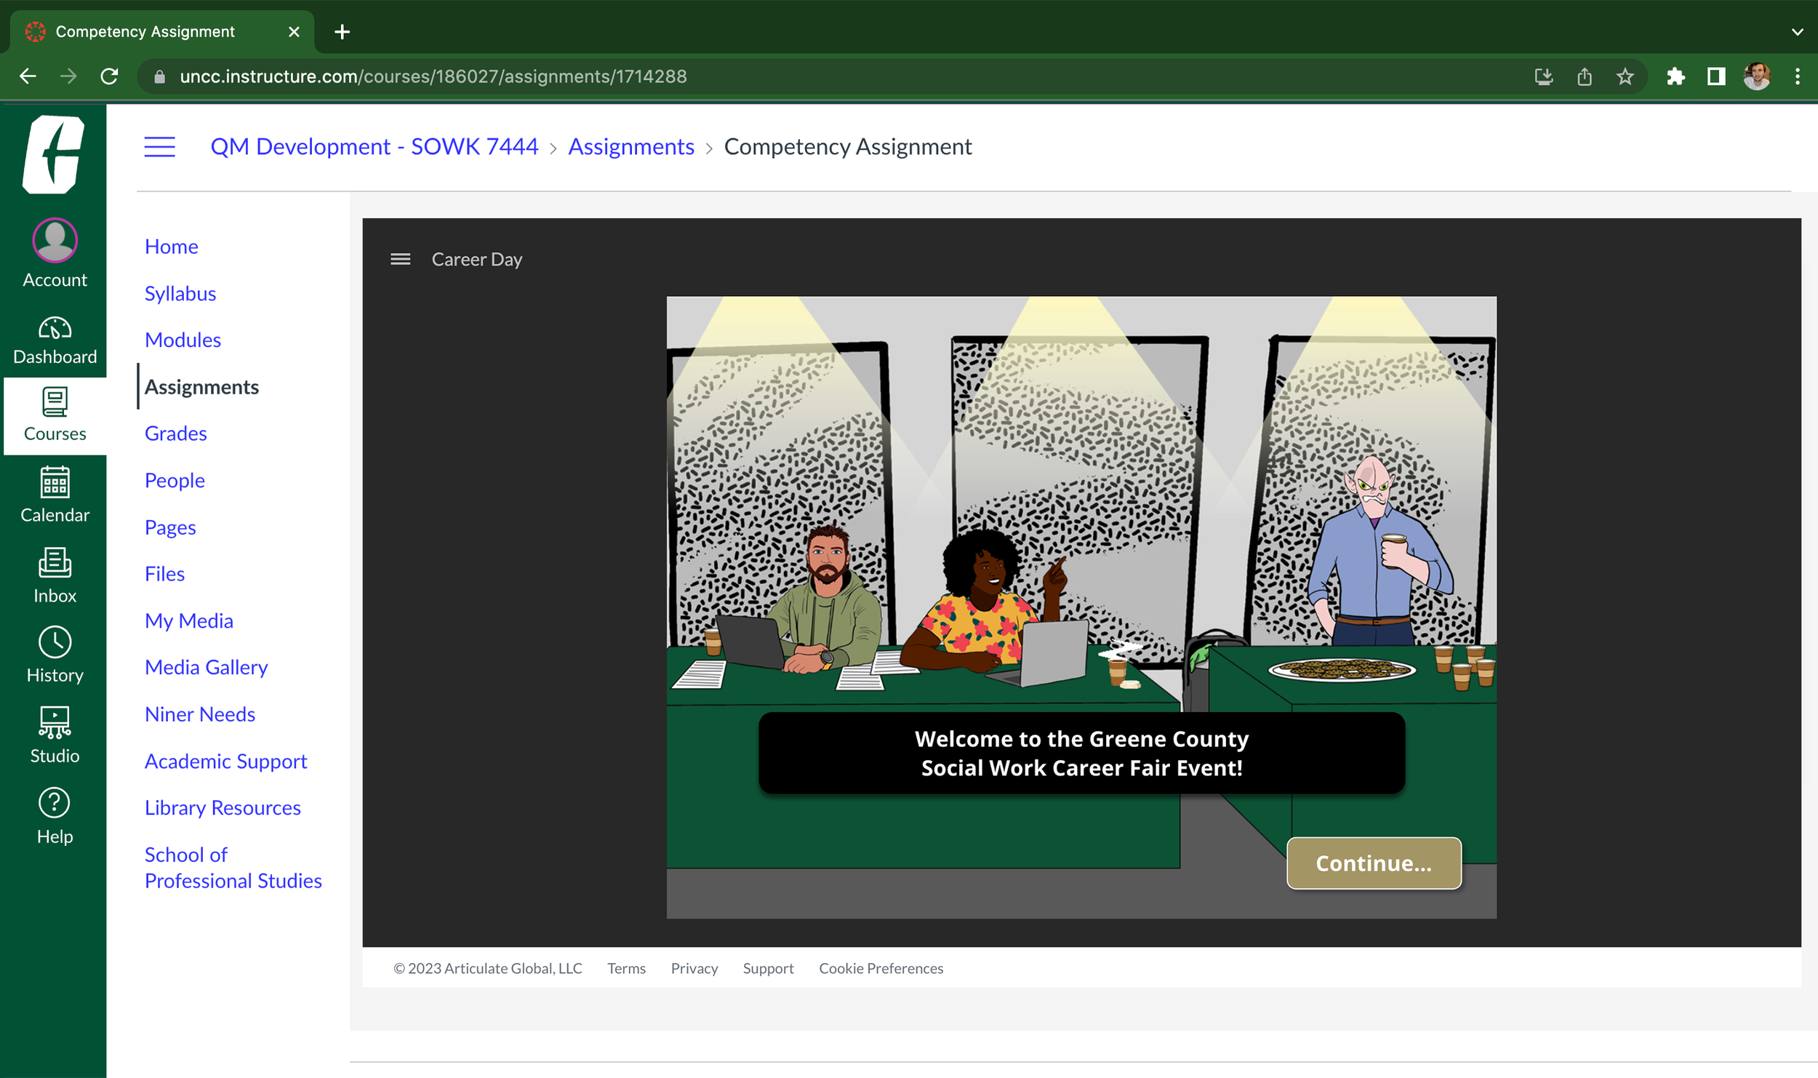Open the QM Development - SOWK 7444 breadcrumb

click(374, 147)
